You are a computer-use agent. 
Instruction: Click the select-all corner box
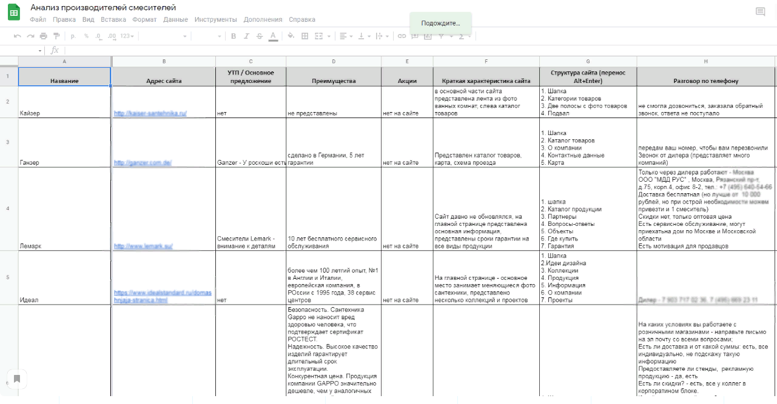(x=8, y=61)
